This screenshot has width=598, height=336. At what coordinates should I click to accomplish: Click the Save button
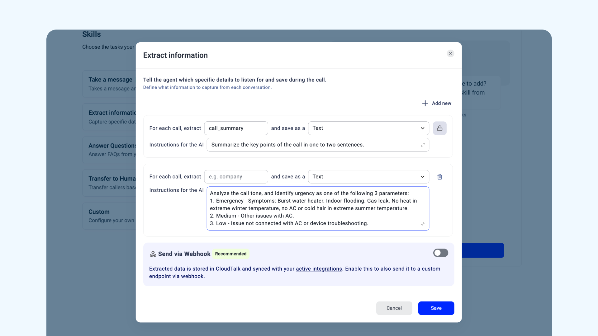[436, 308]
